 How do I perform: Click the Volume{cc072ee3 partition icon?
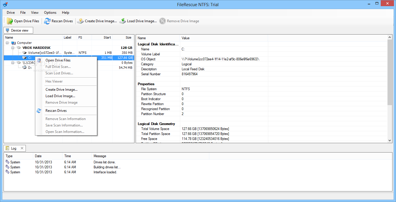pos(25,53)
